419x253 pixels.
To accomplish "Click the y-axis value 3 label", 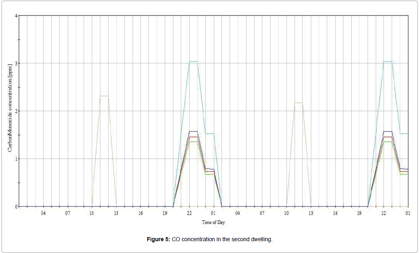I will tap(16, 63).
